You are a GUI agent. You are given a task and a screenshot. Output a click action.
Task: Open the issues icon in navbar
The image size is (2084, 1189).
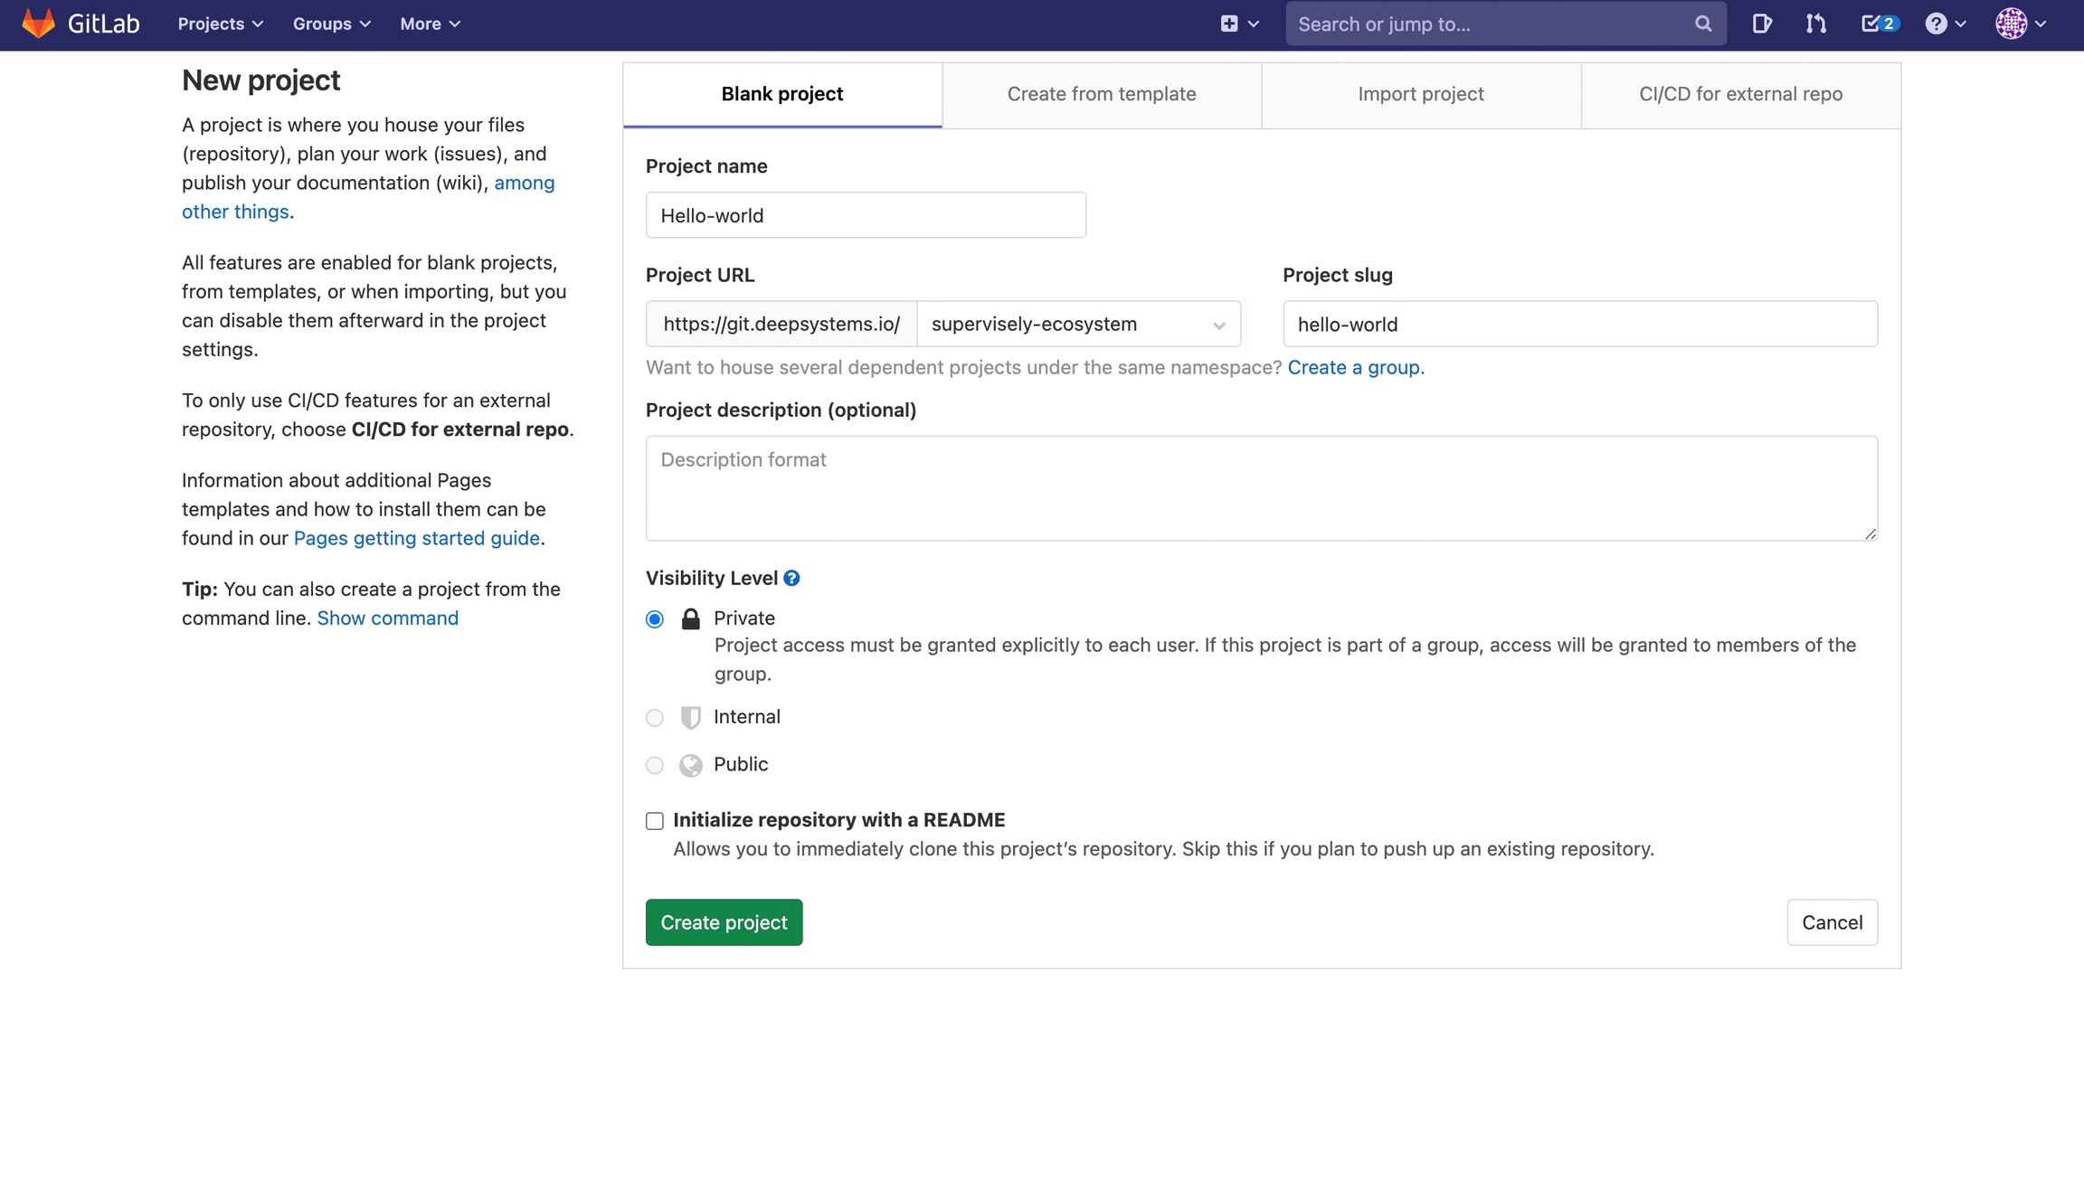pos(1760,24)
